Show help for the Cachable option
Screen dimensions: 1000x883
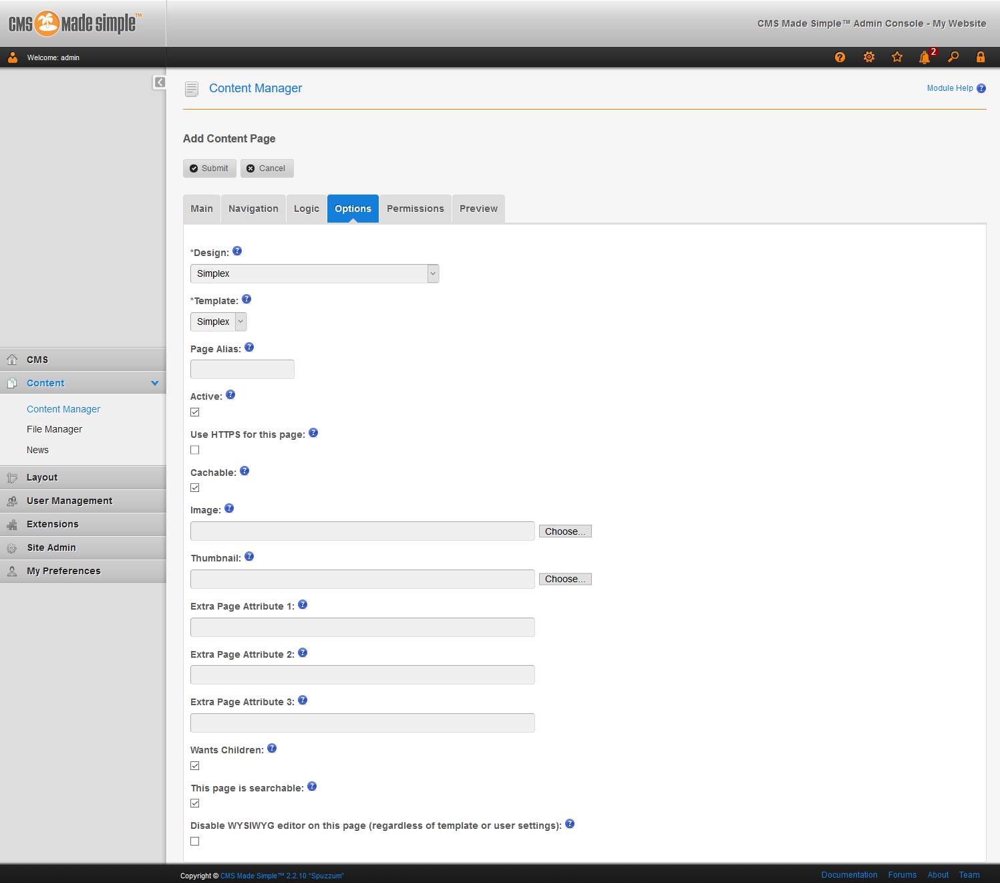click(x=244, y=471)
